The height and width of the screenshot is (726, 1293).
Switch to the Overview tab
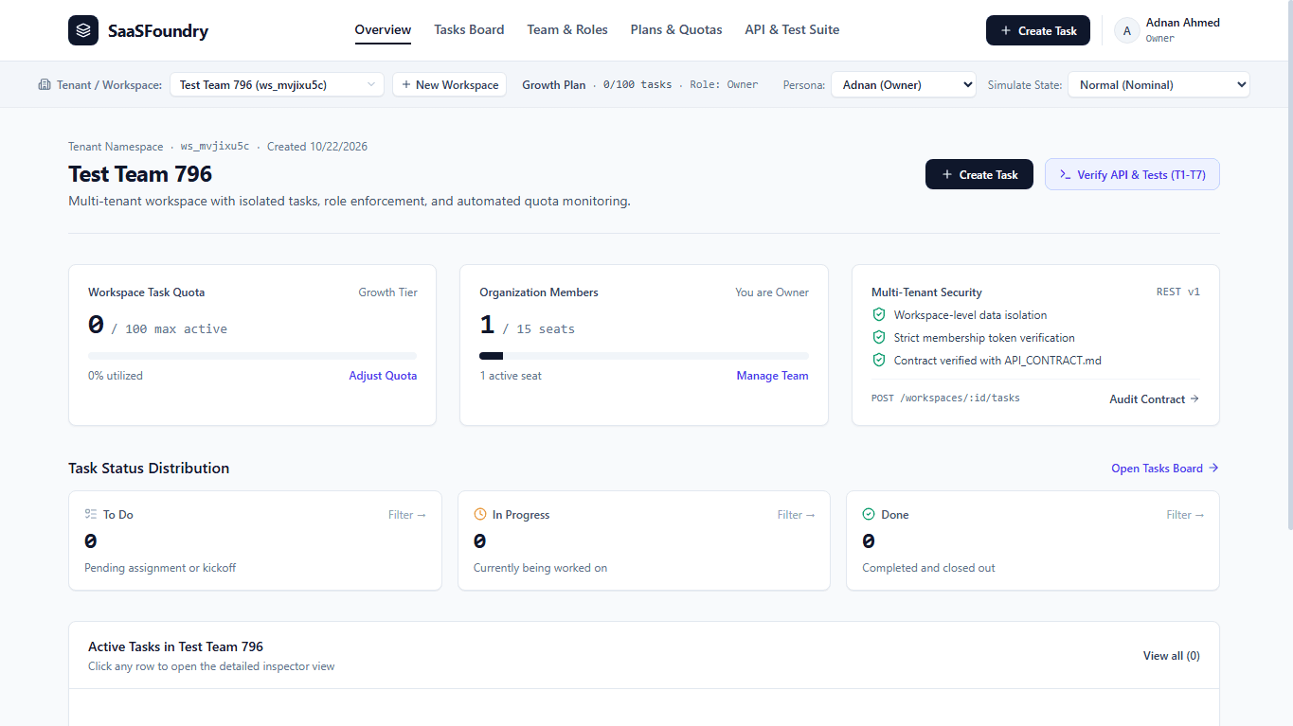(383, 29)
